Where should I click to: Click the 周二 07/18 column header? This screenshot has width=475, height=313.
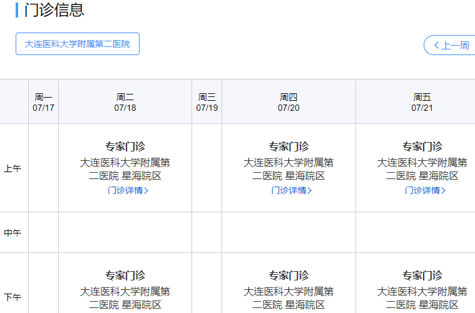point(125,102)
